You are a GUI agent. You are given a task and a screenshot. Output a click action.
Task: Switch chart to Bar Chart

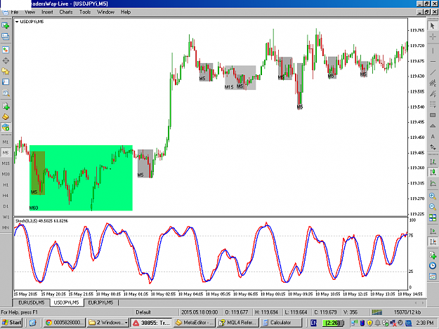pos(433,161)
